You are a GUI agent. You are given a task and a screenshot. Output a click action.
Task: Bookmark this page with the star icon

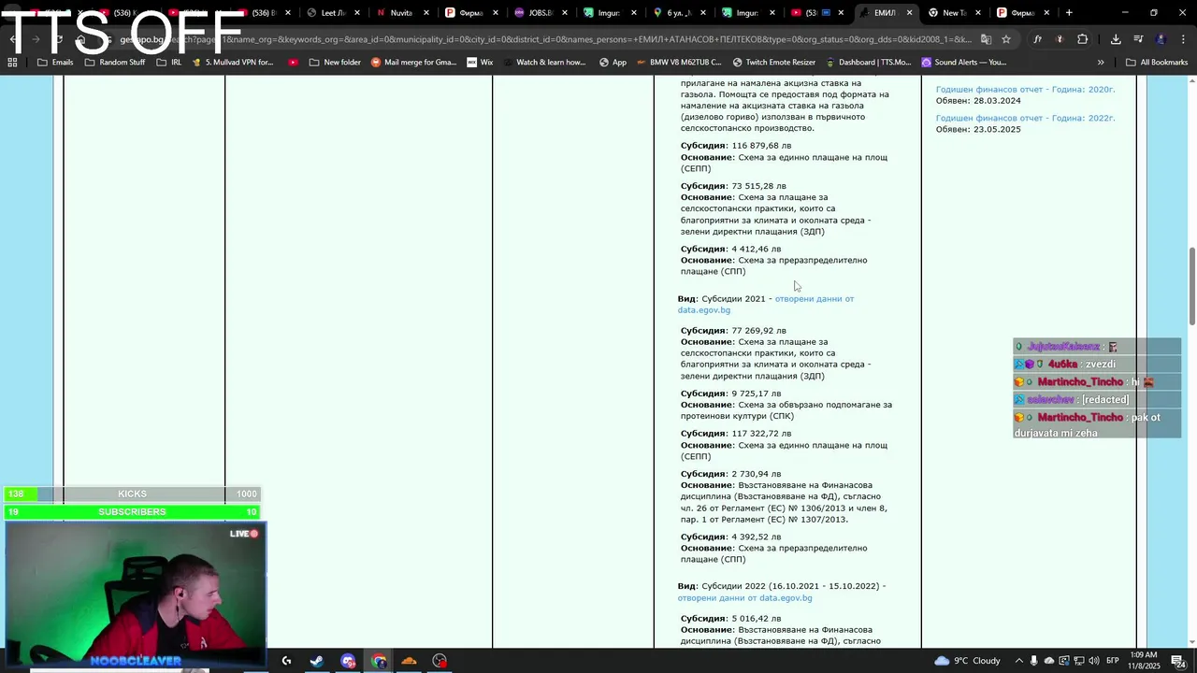(1006, 39)
